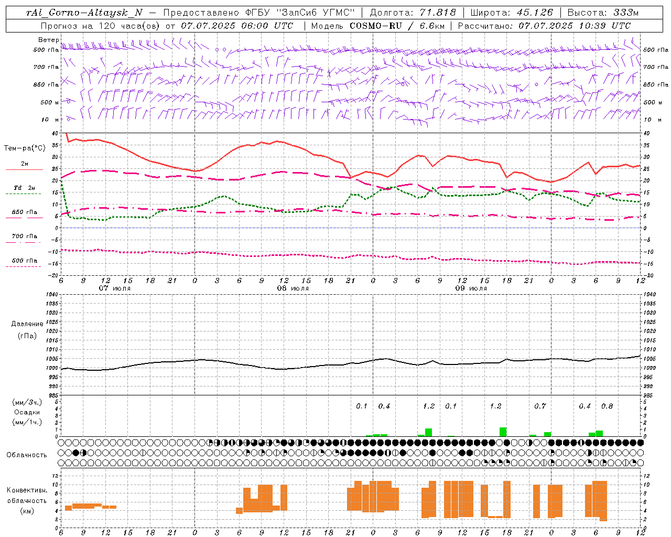Select the 'Предоставлено ФГБУ "ЗапСиб УГМС"' provider text
The height and width of the screenshot is (537, 671).
pos(259,13)
